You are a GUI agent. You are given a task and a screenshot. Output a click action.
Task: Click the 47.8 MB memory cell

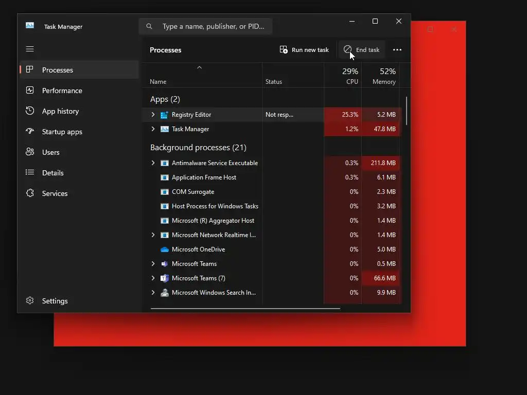tap(380, 129)
